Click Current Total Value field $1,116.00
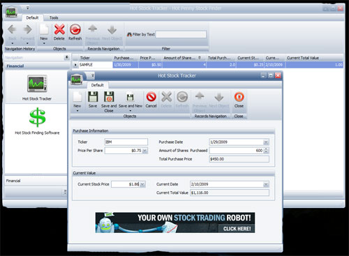This screenshot has width=349, height=256. pyautogui.click(x=230, y=193)
